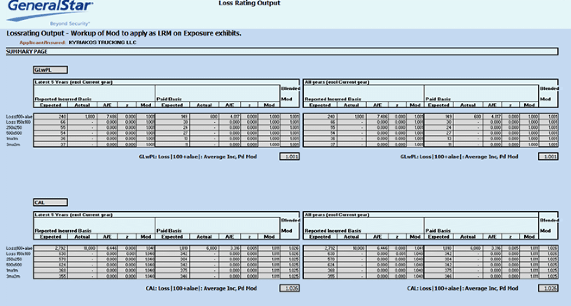The width and height of the screenshot is (571, 306).
Task: Click GLwPL Latest 5 Years Reported Incurred Basis
Action: [x=63, y=99]
